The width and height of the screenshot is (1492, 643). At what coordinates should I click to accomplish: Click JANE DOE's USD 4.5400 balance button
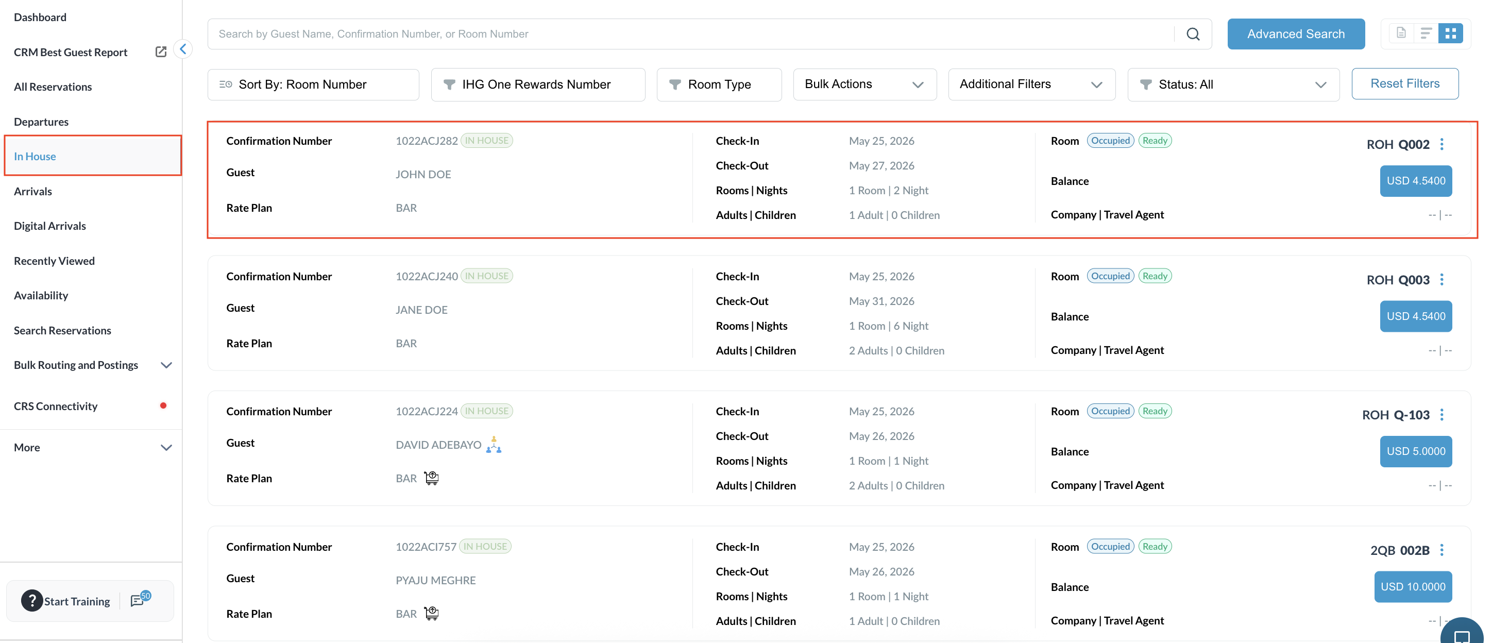1416,316
